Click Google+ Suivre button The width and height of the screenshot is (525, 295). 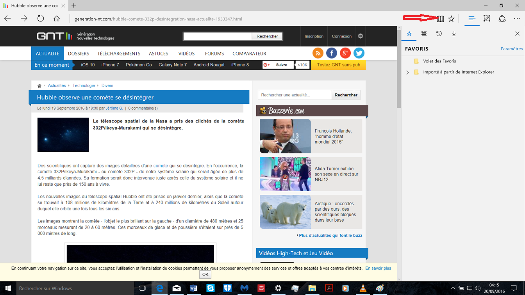click(x=278, y=65)
